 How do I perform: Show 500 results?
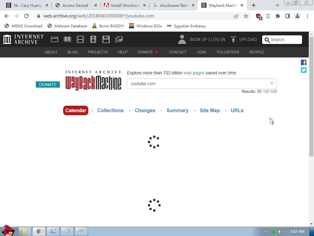coord(274,91)
